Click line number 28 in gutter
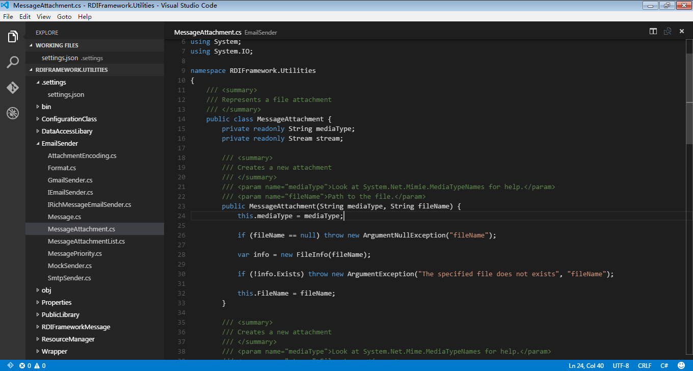 pos(181,255)
